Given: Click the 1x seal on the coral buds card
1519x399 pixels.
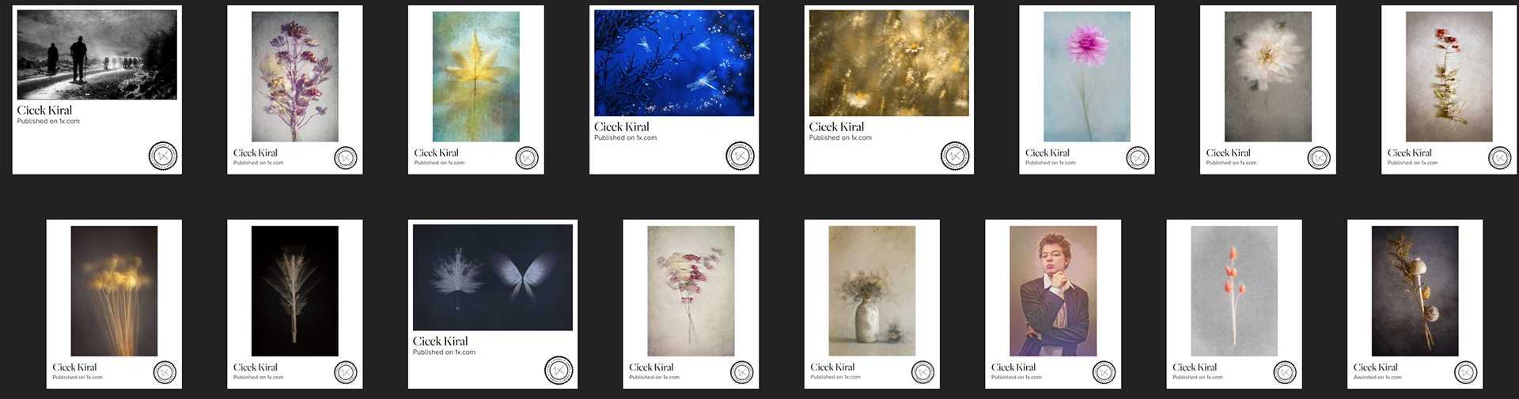Looking at the screenshot, I should pos(1285,372).
